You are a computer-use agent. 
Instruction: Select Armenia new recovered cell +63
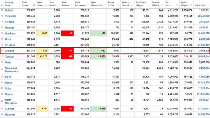(98, 50)
